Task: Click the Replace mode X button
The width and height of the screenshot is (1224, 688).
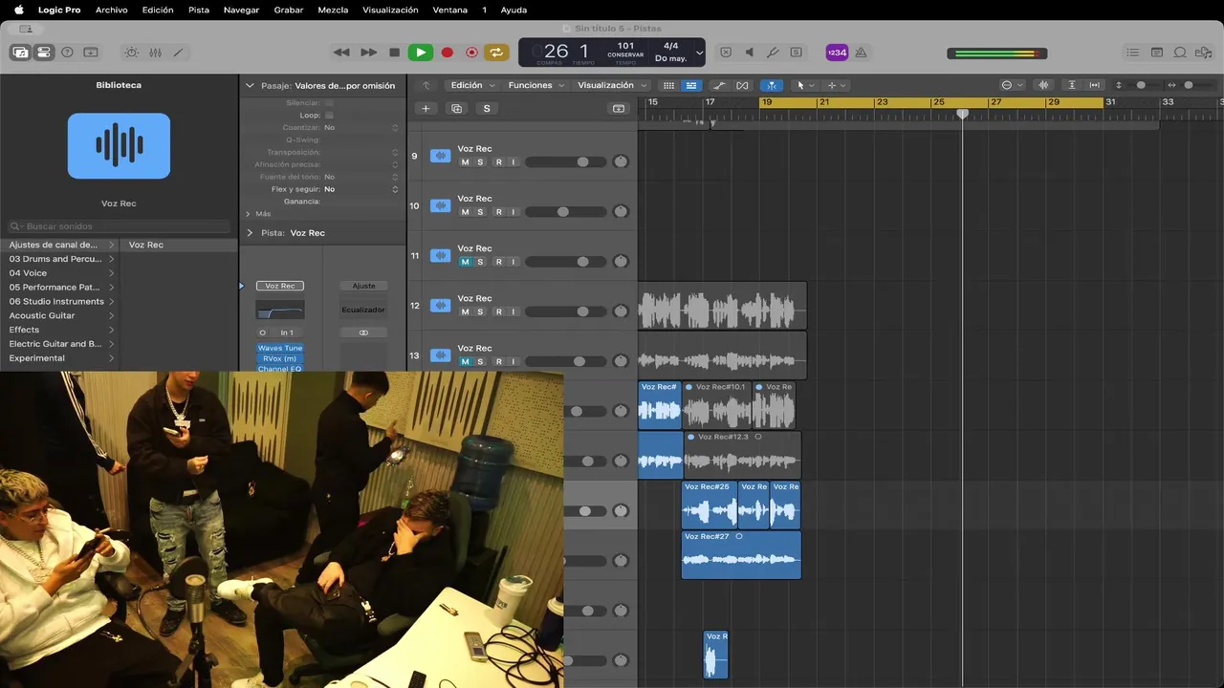Action: click(x=726, y=53)
